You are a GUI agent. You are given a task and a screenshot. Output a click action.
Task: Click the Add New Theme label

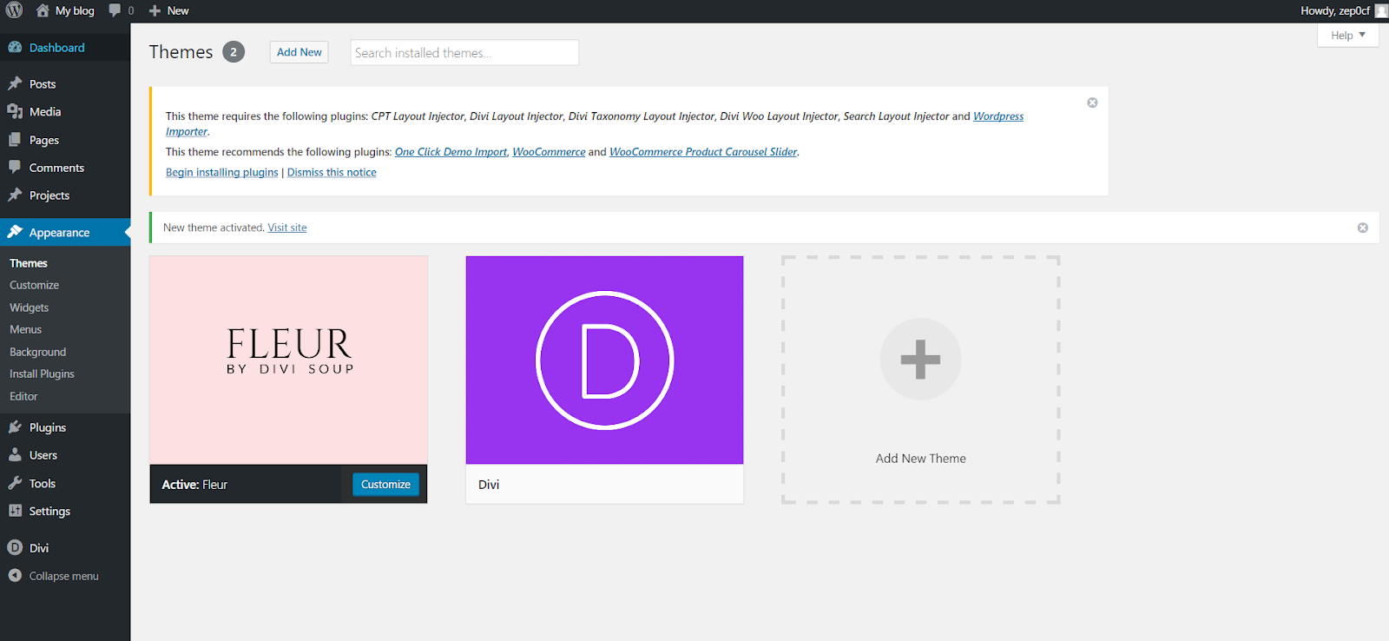[920, 459]
